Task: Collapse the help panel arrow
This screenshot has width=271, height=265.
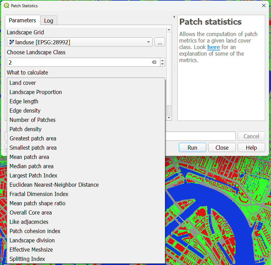Action: (x=174, y=17)
